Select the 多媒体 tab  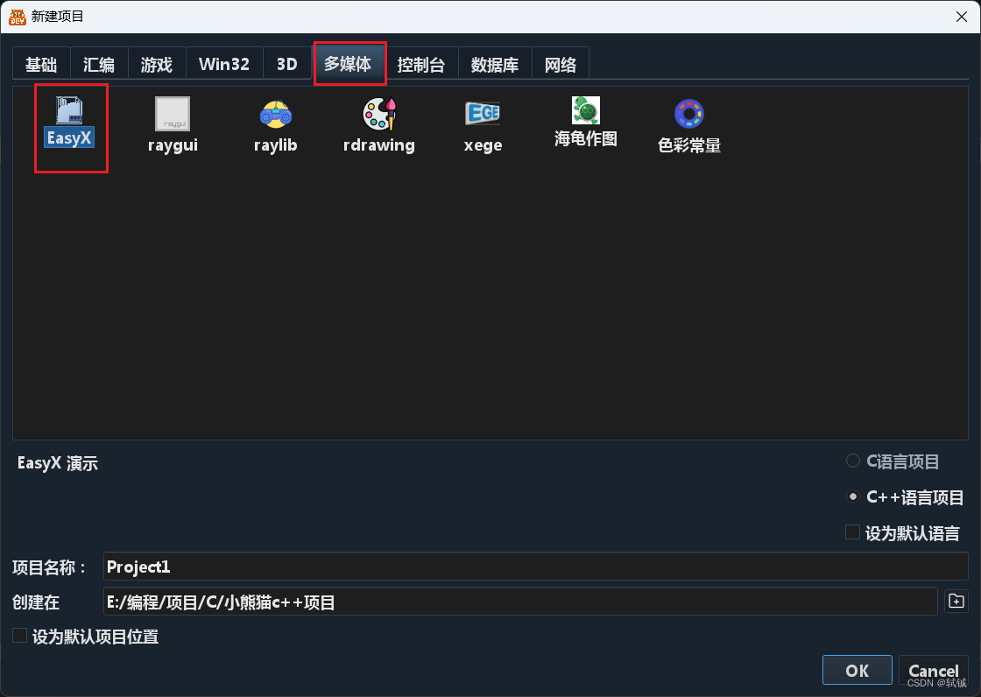coord(349,63)
